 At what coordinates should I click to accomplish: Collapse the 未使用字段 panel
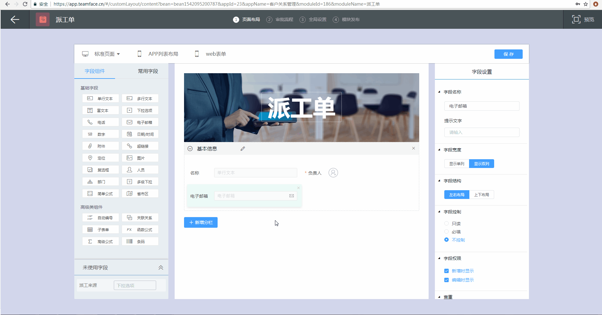(161, 267)
